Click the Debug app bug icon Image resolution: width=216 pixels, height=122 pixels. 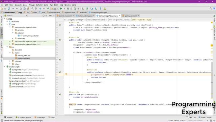pos(68,8)
